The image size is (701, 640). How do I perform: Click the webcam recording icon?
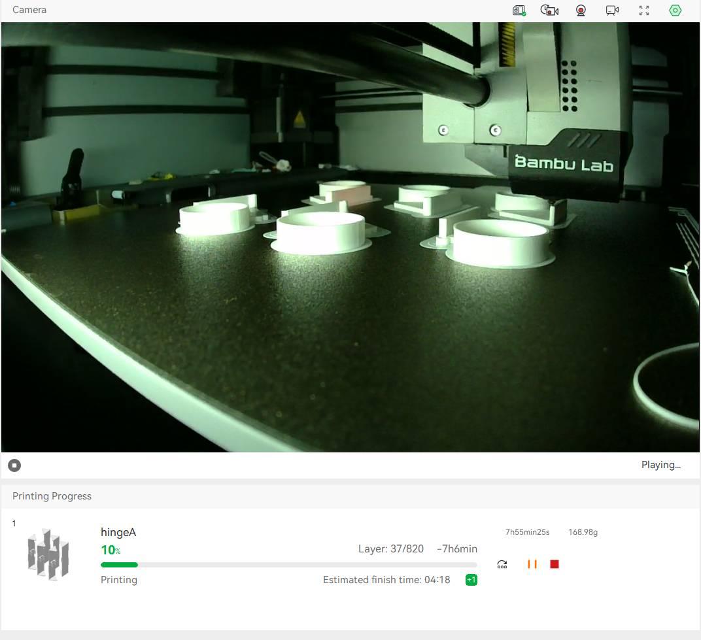point(581,10)
